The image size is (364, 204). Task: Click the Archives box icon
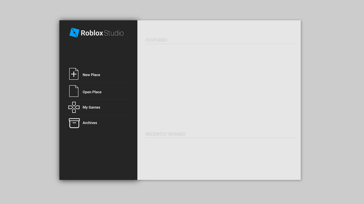pyautogui.click(x=74, y=123)
